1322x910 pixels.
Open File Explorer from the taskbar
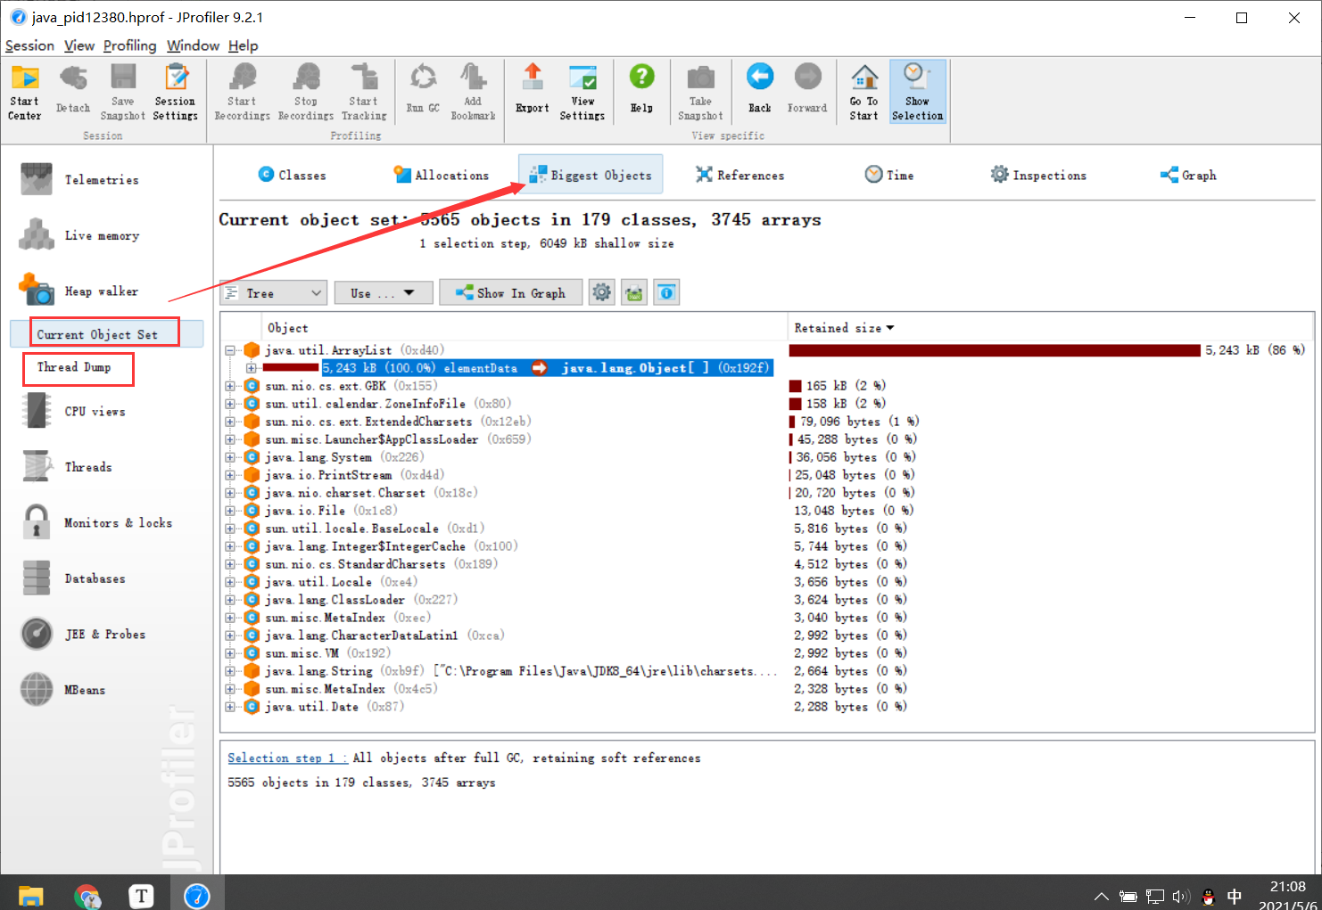coord(31,895)
